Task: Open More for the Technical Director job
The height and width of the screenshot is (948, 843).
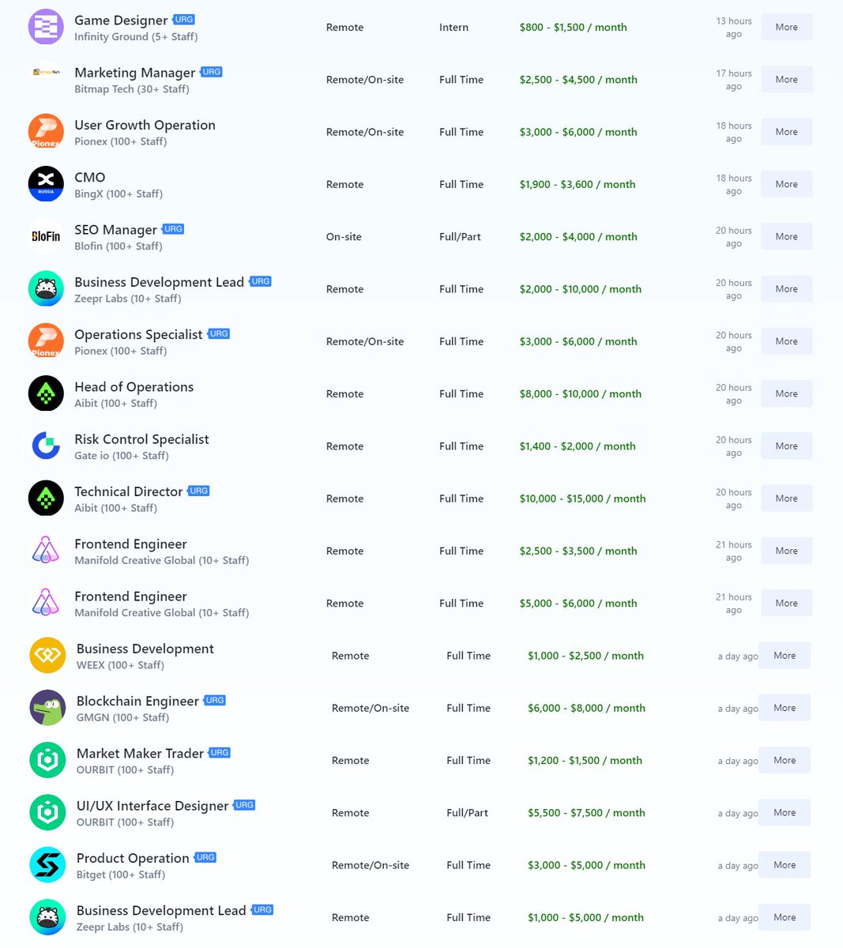Action: [786, 498]
